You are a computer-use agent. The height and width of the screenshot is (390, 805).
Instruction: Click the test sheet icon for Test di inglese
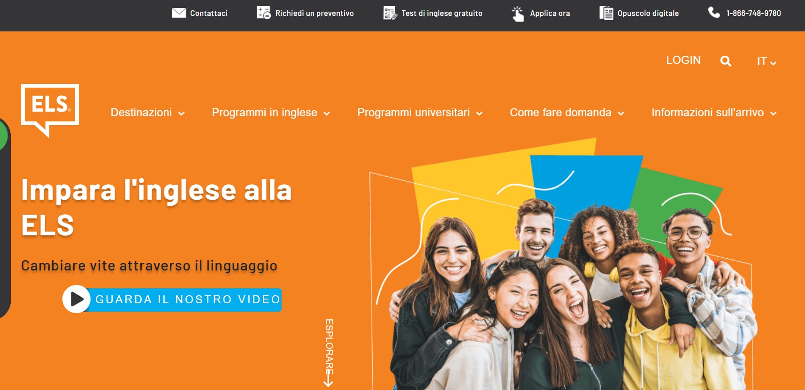tap(390, 13)
